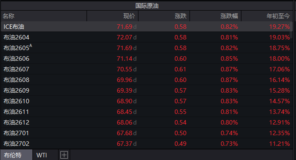296x160 pixels.
Task: Click the 涨跌 column header
Action: pyautogui.click(x=180, y=16)
